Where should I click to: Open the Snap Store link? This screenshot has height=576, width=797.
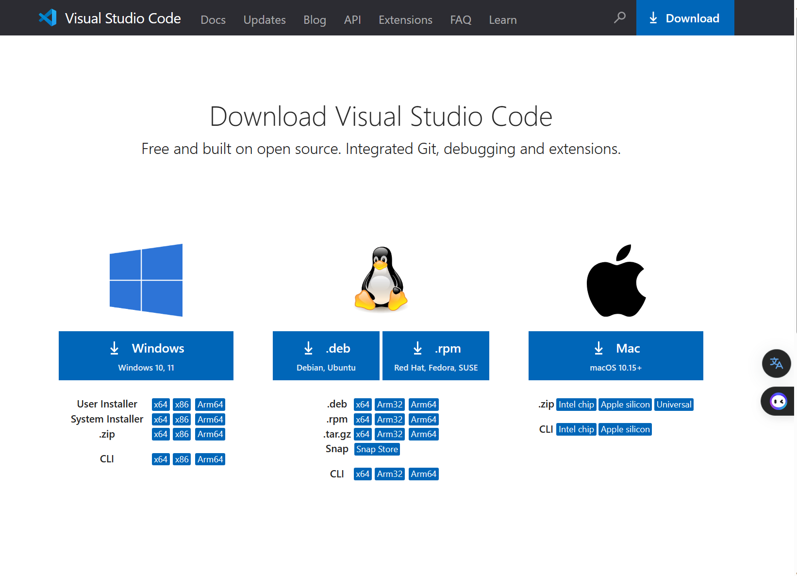377,449
